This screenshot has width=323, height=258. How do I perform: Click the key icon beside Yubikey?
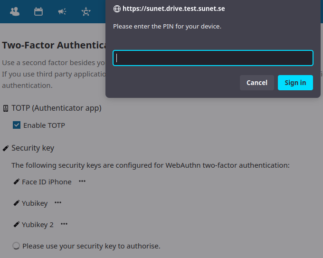tap(17, 203)
